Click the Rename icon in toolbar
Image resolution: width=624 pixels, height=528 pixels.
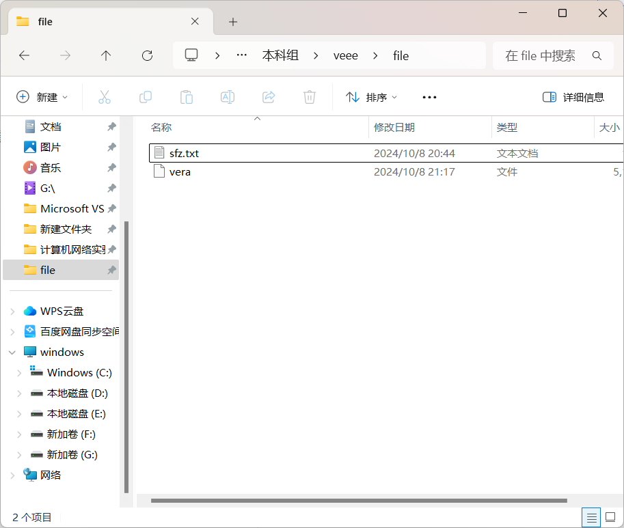click(228, 97)
